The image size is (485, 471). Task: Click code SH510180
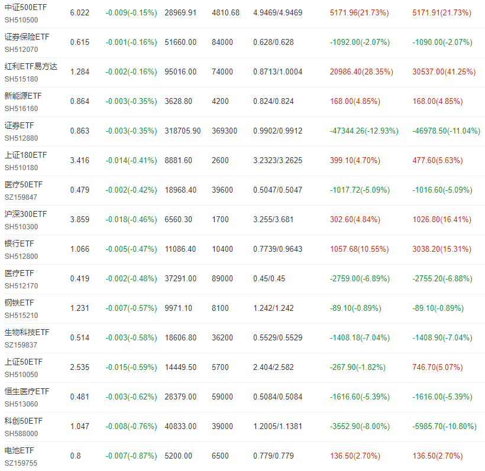click(x=21, y=168)
